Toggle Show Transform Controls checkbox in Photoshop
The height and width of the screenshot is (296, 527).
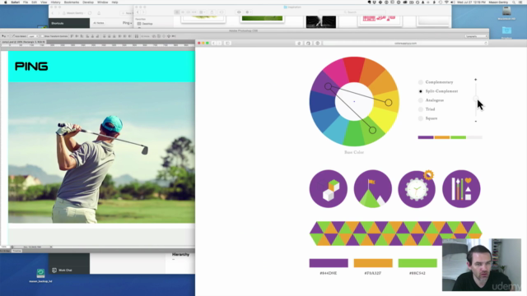[x=43, y=36]
